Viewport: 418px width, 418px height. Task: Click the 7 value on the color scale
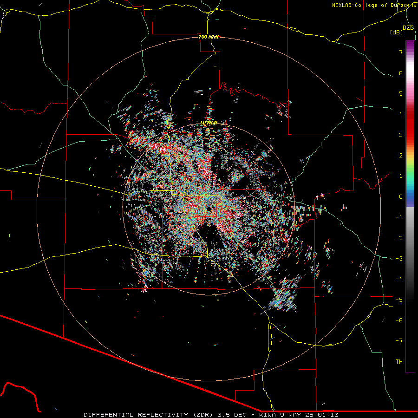tap(401, 52)
